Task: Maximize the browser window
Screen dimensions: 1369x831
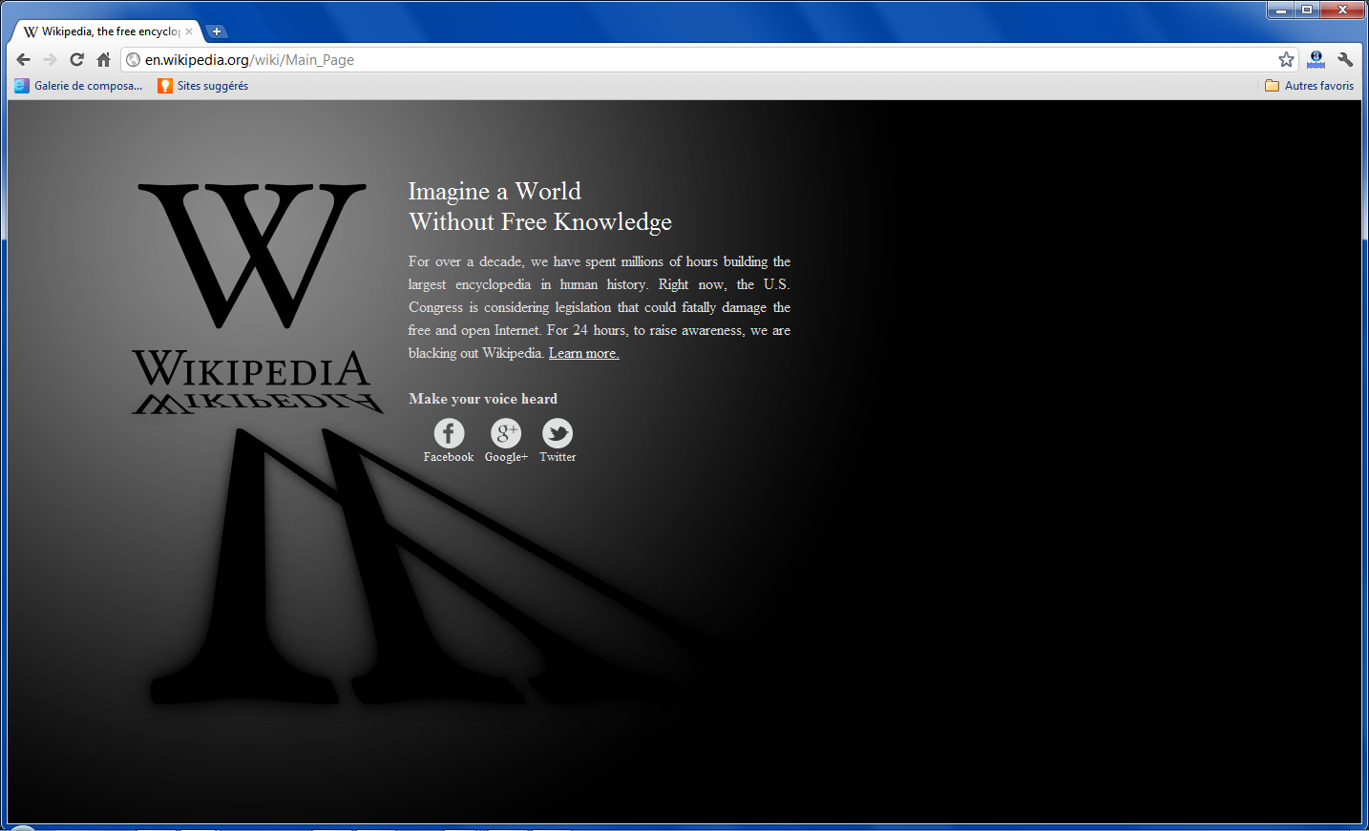Action: coord(1307,10)
